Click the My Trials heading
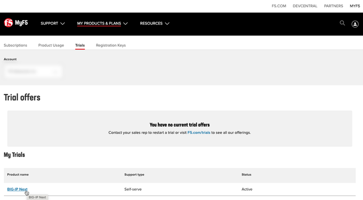Viewport: 363px width, 200px height. point(15,155)
